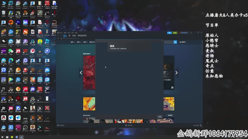Viewport: 248px width, 139px height.
Task: Expand the 类别 store dropdown
Action: pyautogui.click(x=86, y=42)
